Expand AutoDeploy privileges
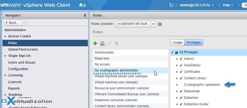 177,65
